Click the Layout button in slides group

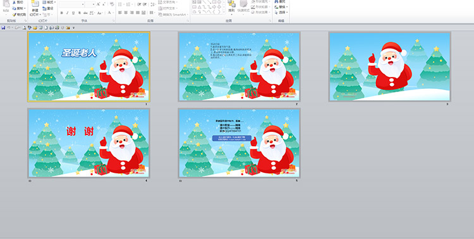pos(49,2)
